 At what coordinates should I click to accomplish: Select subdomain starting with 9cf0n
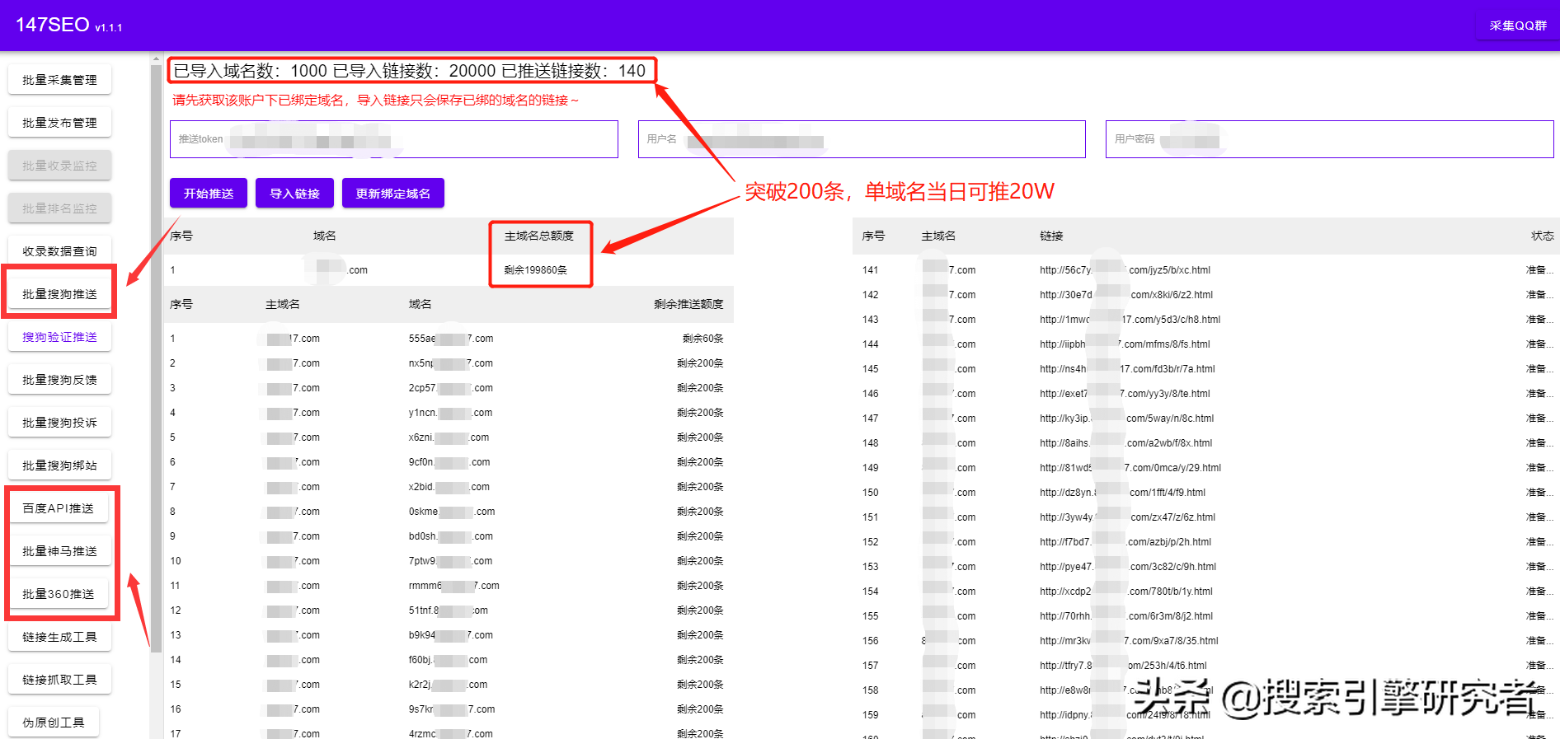(449, 462)
